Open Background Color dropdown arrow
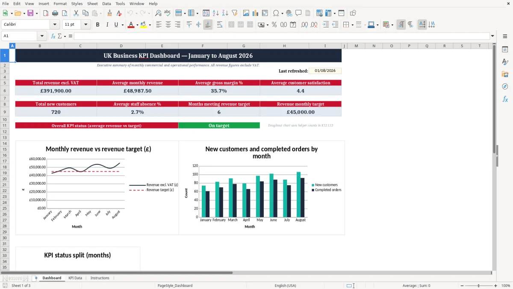Image resolution: width=513 pixels, height=289 pixels. tap(150, 25)
